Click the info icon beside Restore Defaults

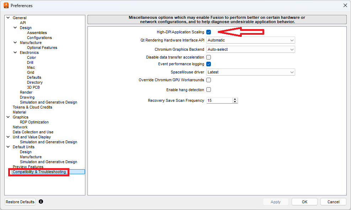click(x=41, y=201)
